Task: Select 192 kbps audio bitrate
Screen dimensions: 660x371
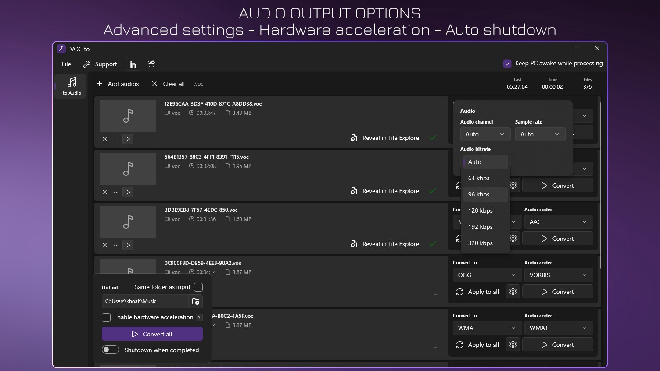Action: (480, 227)
